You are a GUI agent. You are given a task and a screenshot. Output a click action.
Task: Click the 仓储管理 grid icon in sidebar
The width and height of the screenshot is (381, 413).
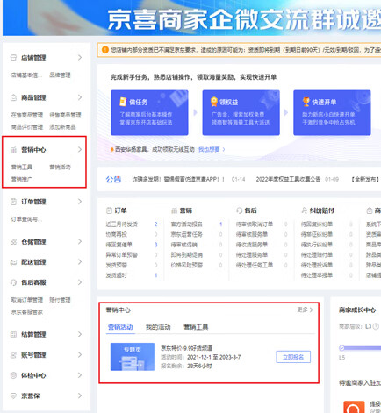click(13, 242)
